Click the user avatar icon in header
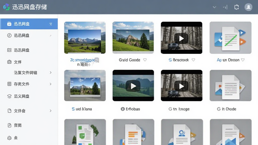 [248, 7]
